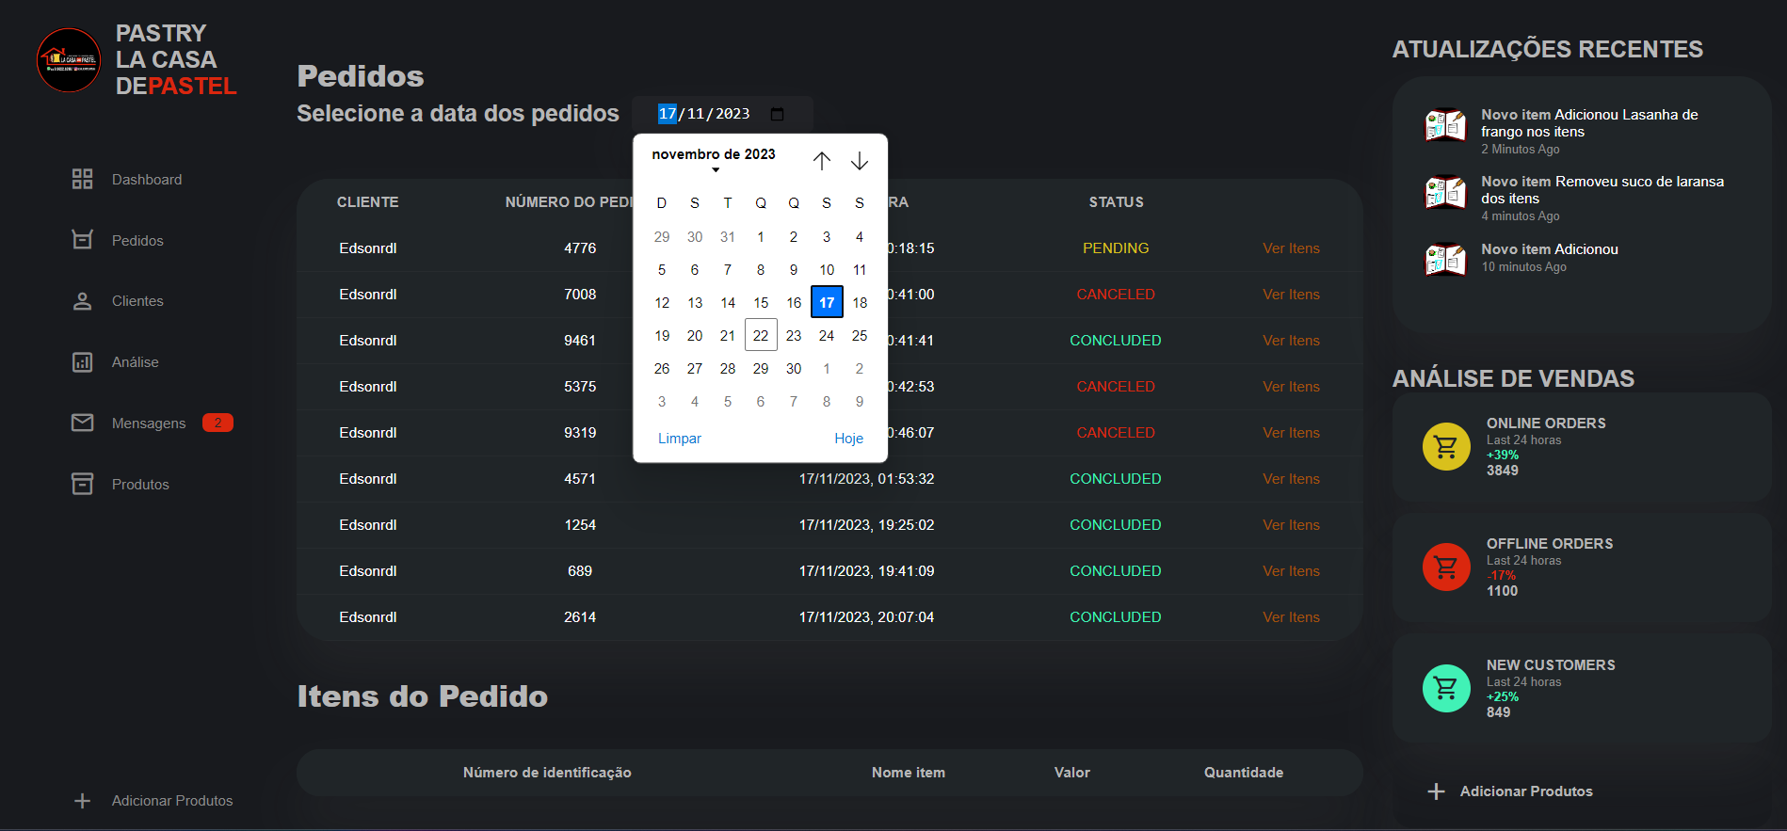Screen dimensions: 1787x831
Task: Select day 22 in the calendar
Action: pyautogui.click(x=761, y=336)
